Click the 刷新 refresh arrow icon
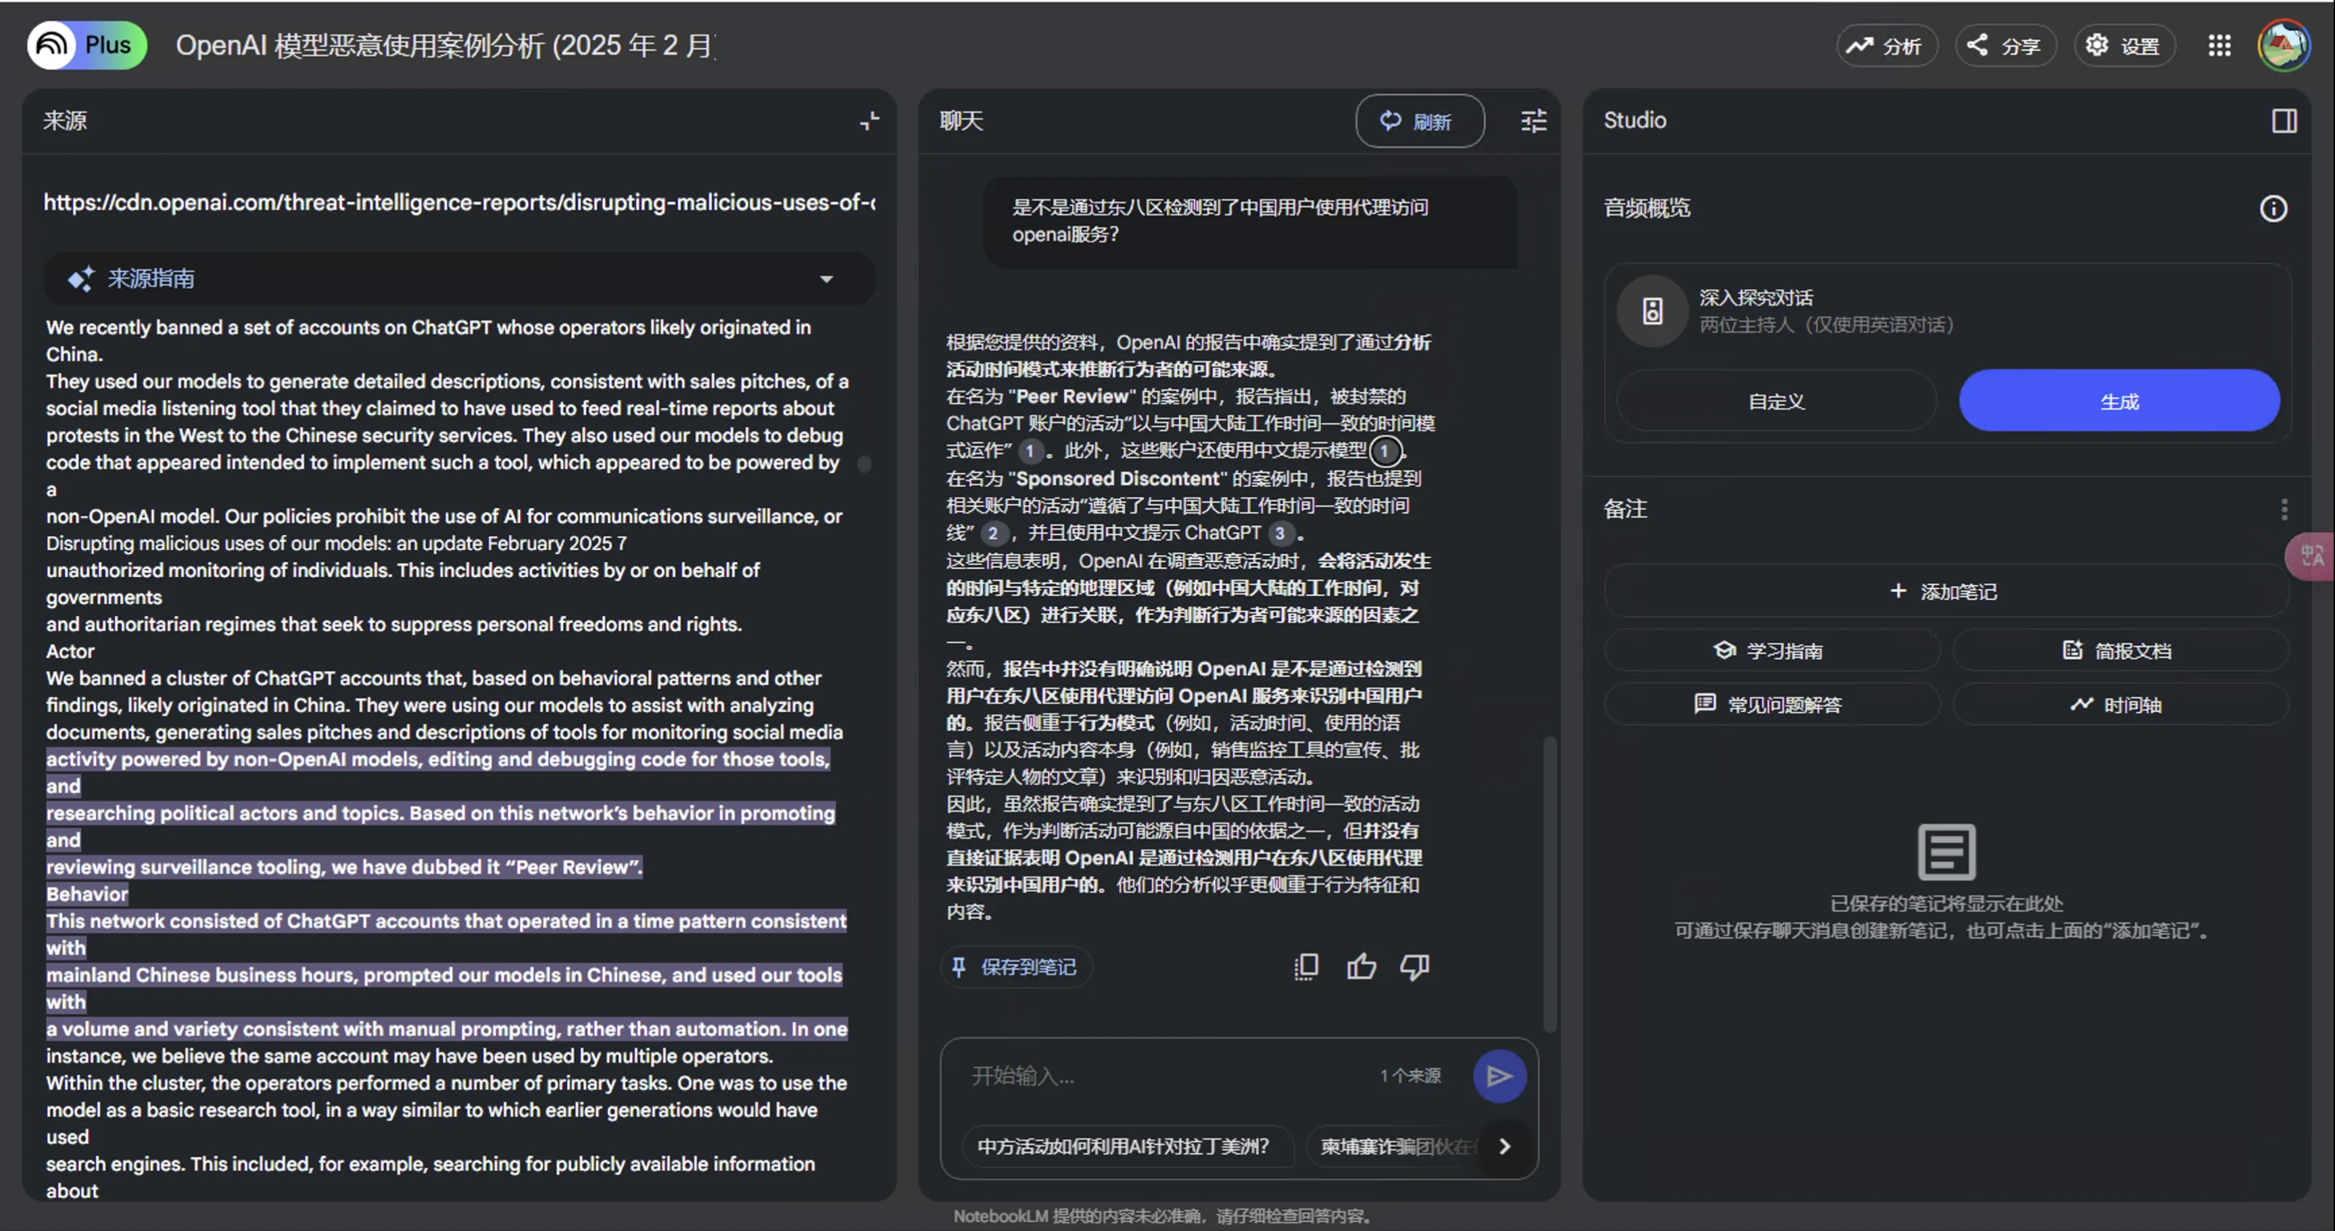 1390,120
